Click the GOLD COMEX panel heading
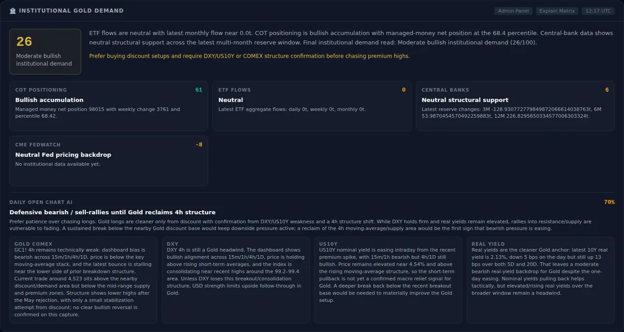This screenshot has height=332, width=624. coord(33,244)
